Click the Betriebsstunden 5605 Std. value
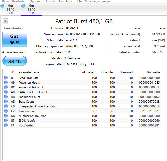This screenshot has height=161, width=167. point(153,52)
